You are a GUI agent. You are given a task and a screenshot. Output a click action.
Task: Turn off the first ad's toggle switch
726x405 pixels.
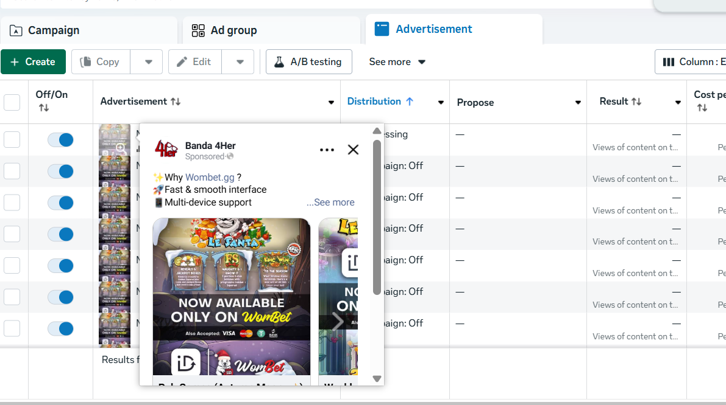pyautogui.click(x=61, y=140)
